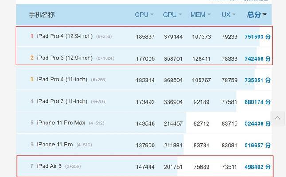
Task: Click rank number 3
Action: coord(32,79)
